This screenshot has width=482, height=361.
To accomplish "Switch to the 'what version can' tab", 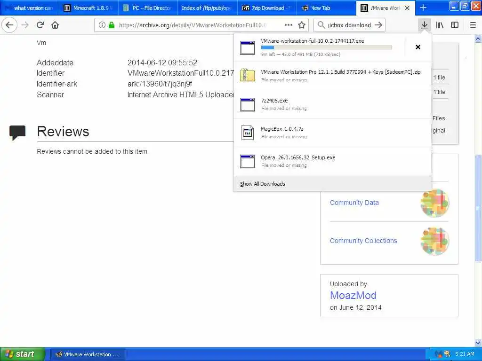I will (x=30, y=8).
